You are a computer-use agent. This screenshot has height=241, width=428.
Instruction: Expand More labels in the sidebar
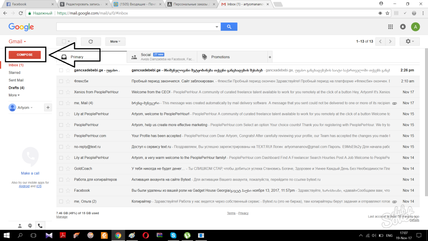coord(14,95)
